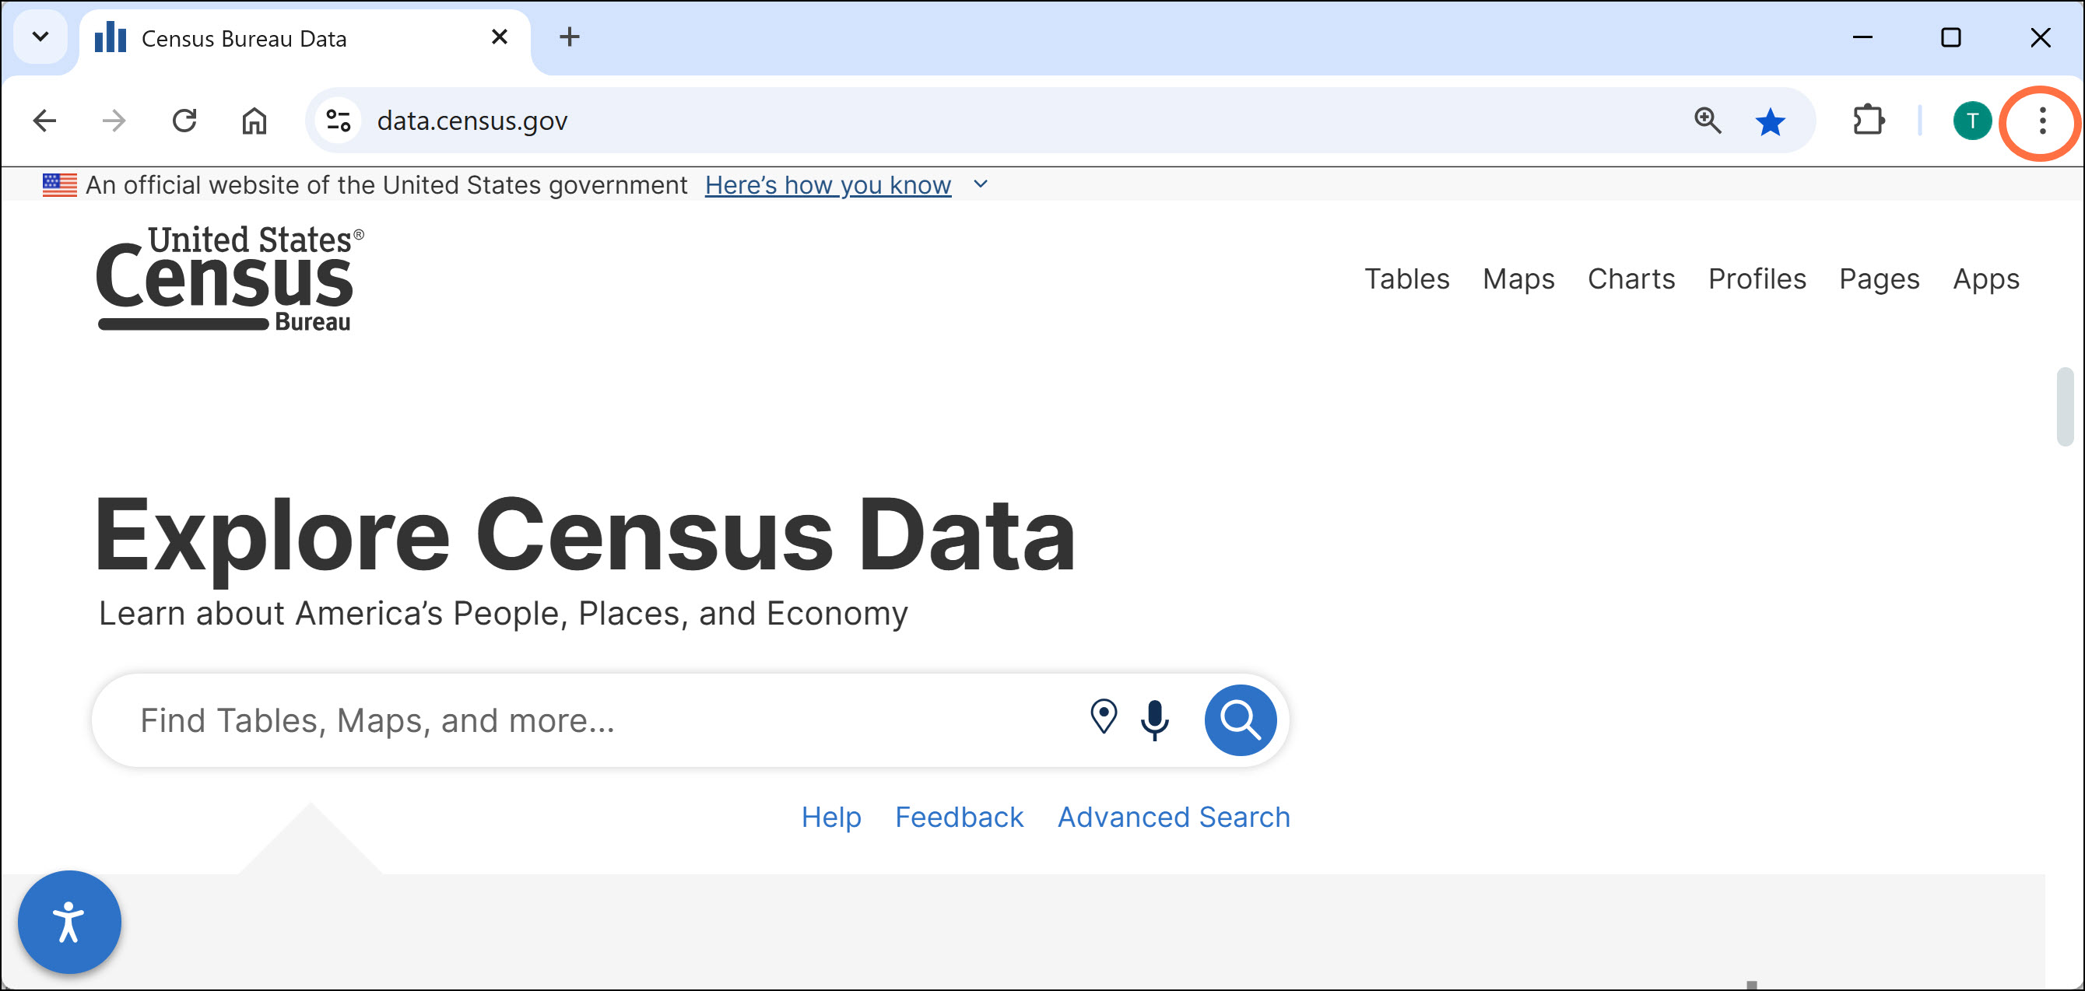Maximize the browser window
This screenshot has height=991, width=2085.
pos(1950,37)
